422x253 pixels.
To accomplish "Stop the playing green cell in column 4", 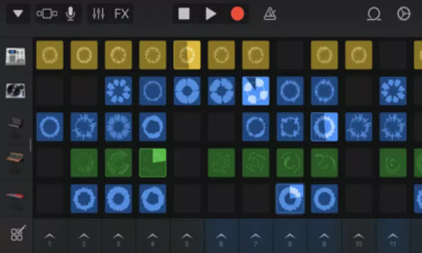I will coord(152,163).
